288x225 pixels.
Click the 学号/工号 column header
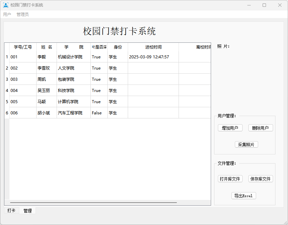[x=23, y=47]
